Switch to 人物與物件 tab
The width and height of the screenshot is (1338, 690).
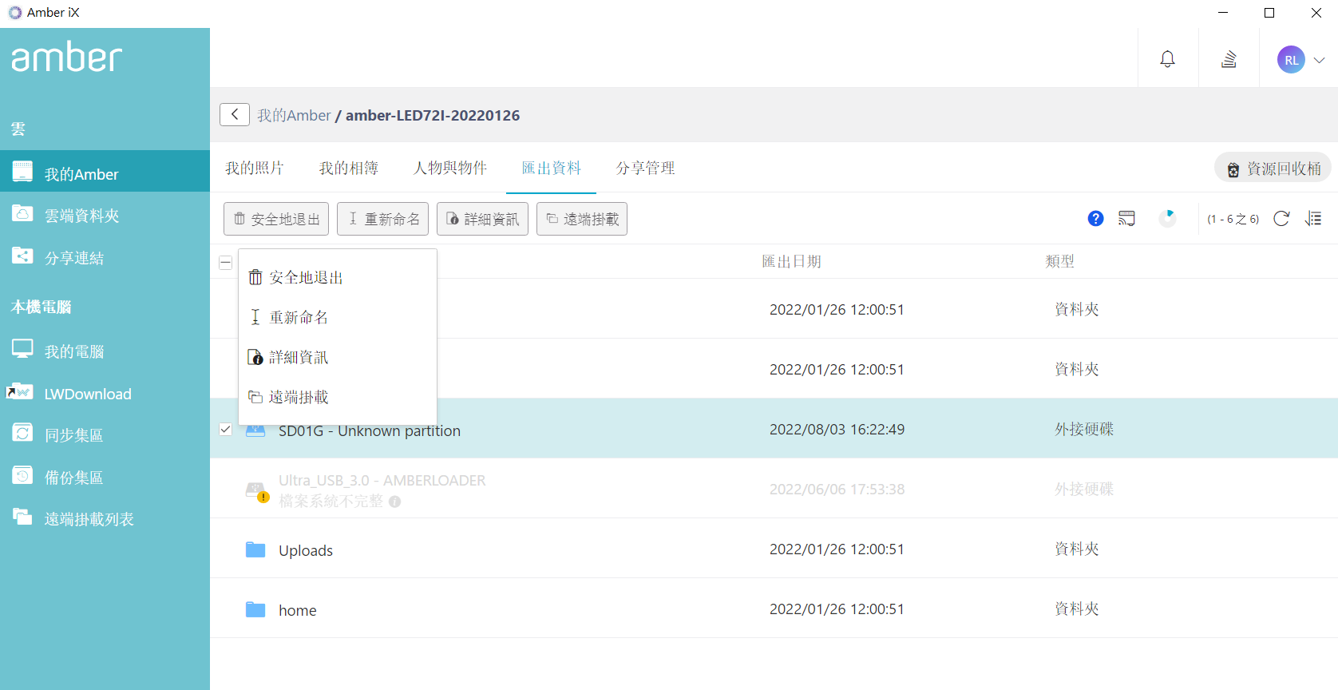click(450, 168)
